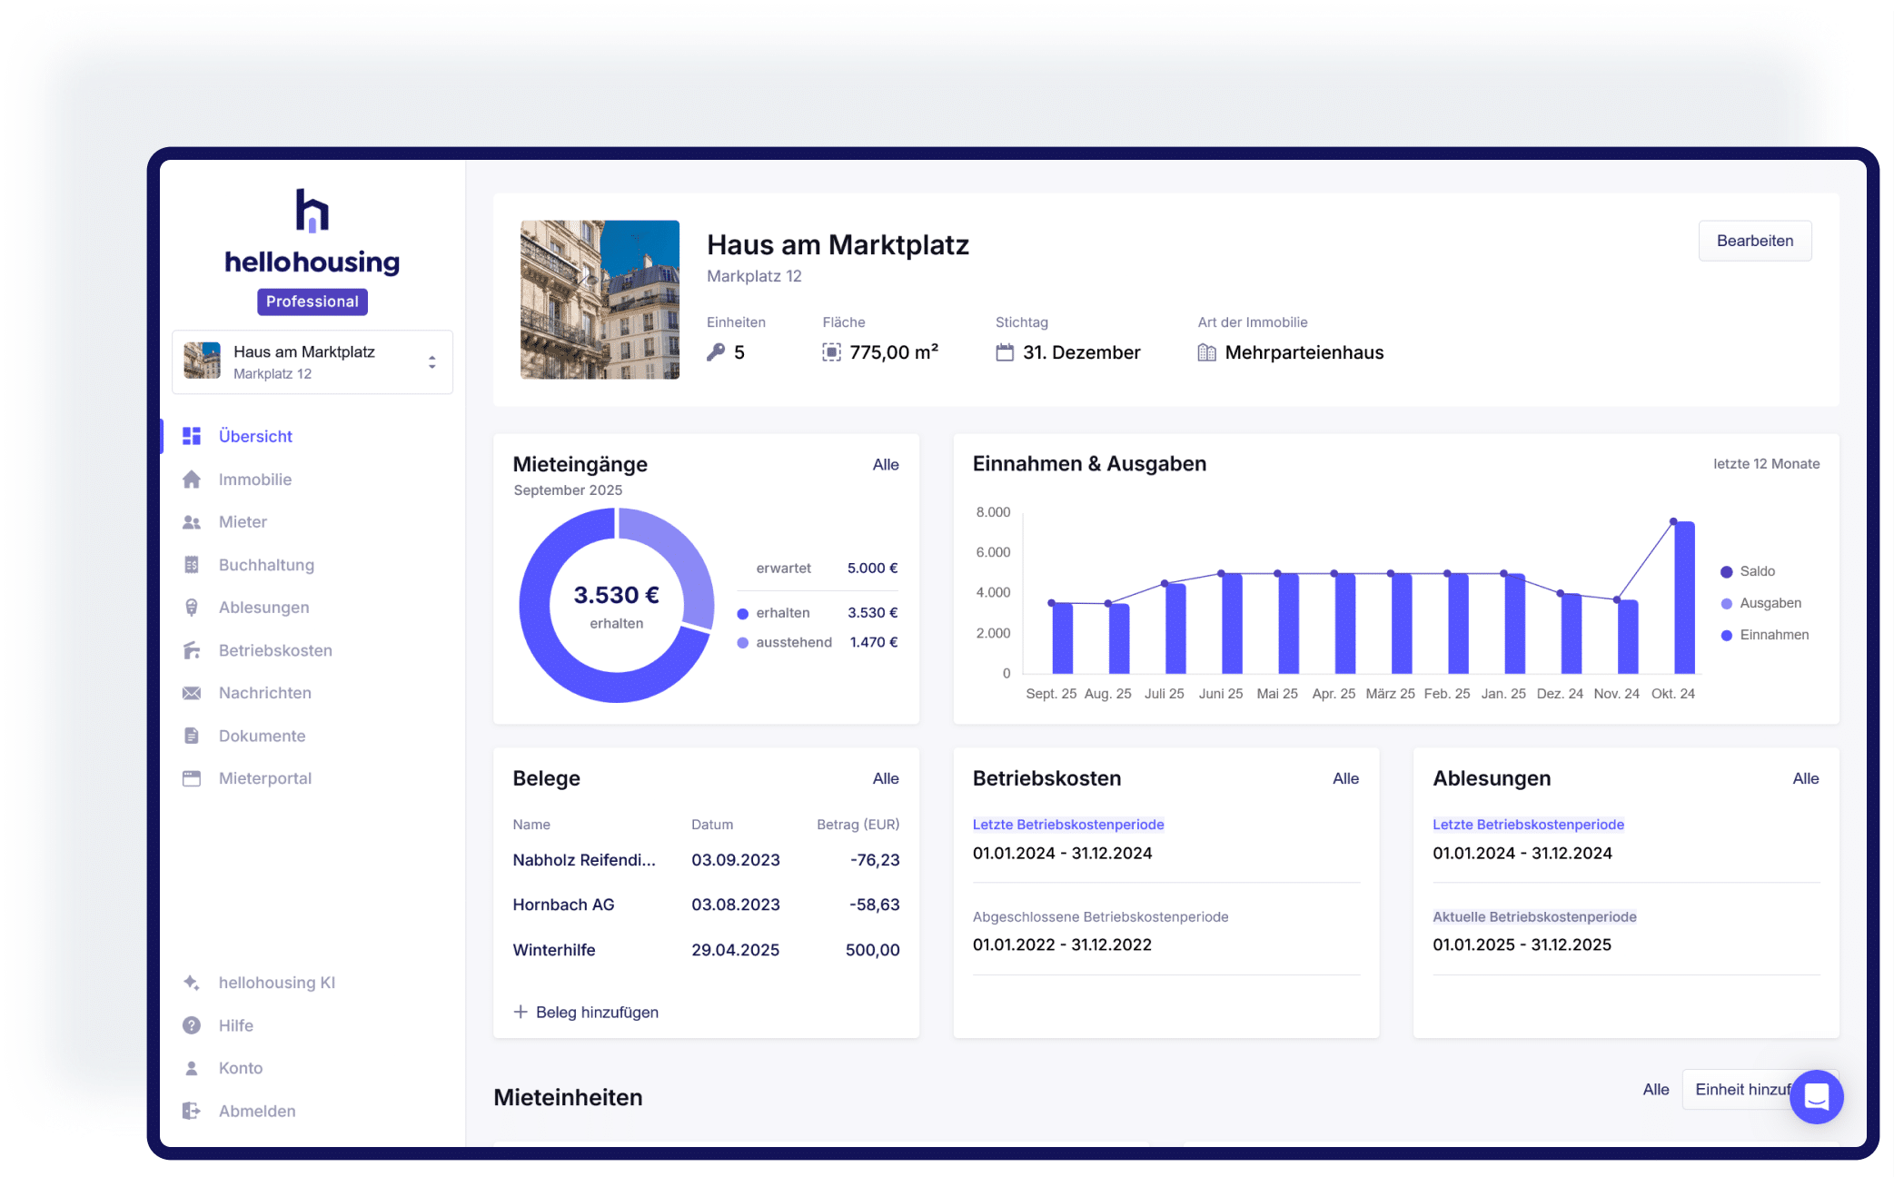
Task: Open the chat widget bubble icon
Action: click(x=1816, y=1097)
